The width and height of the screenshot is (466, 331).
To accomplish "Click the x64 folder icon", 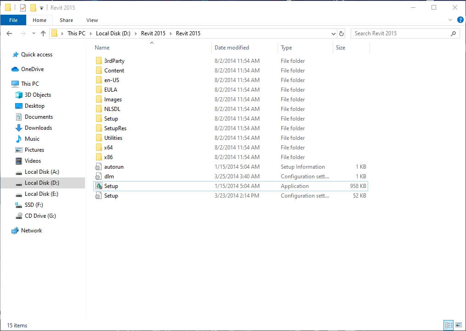I will (99, 148).
